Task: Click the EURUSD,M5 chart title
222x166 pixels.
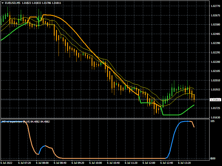Action: [x=12, y=3]
